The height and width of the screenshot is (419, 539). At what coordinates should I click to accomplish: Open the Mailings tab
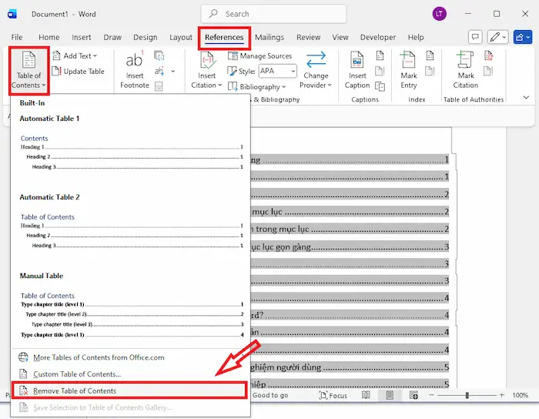click(x=269, y=37)
